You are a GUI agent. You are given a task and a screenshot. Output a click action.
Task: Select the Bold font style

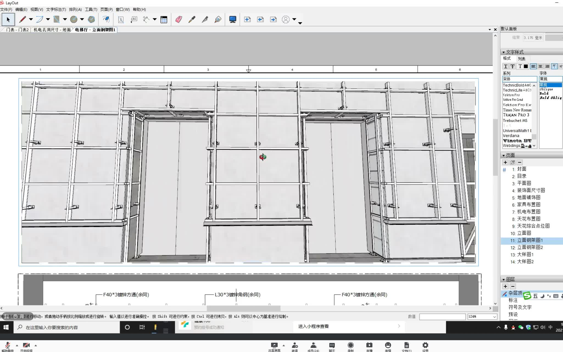pyautogui.click(x=544, y=93)
